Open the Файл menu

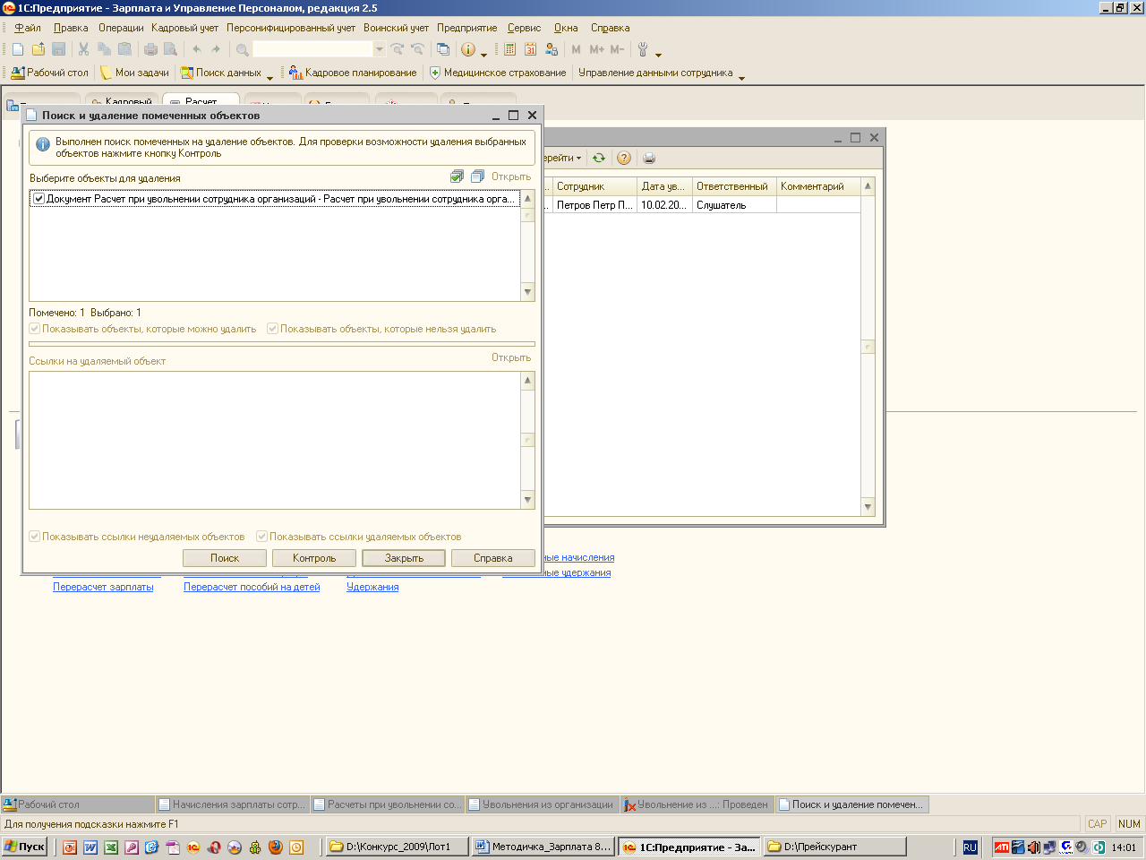click(x=28, y=28)
